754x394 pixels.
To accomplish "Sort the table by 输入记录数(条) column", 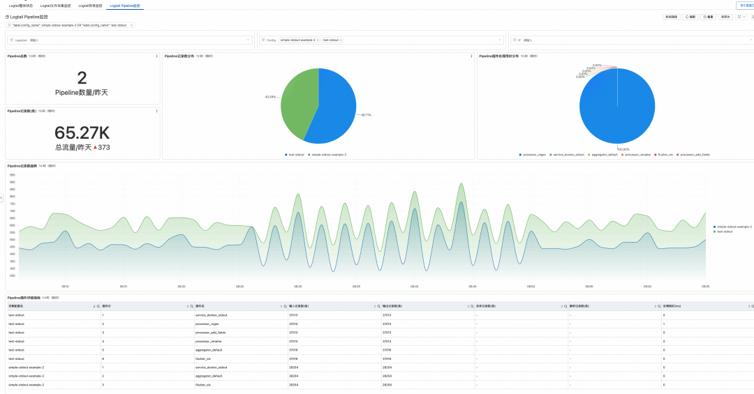I will click(x=375, y=306).
